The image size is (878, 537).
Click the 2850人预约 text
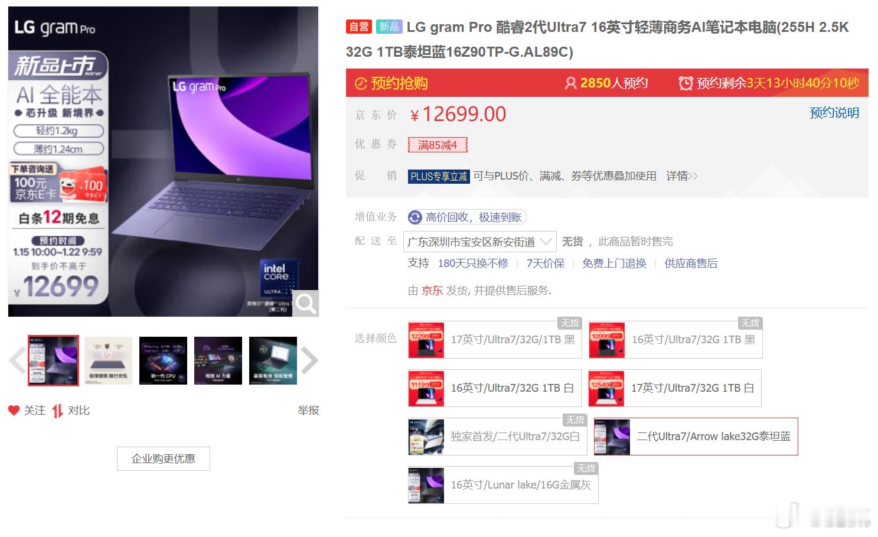pyautogui.click(x=614, y=83)
